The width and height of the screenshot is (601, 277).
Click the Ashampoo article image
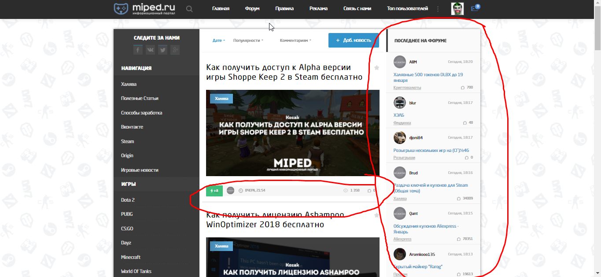click(x=293, y=257)
